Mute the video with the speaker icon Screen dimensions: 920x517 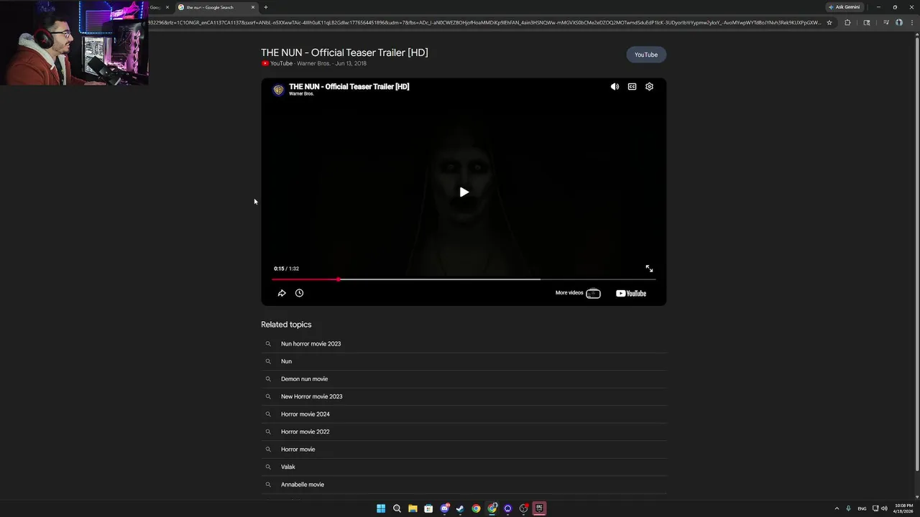(615, 86)
